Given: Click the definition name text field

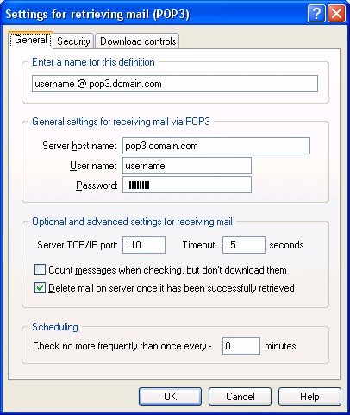Looking at the screenshot, I should [175, 84].
